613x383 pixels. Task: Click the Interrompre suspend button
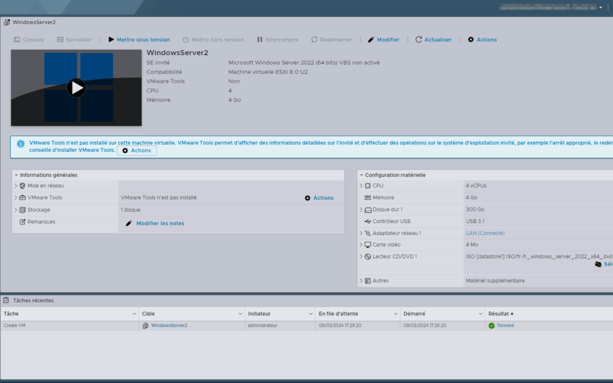pyautogui.click(x=278, y=40)
